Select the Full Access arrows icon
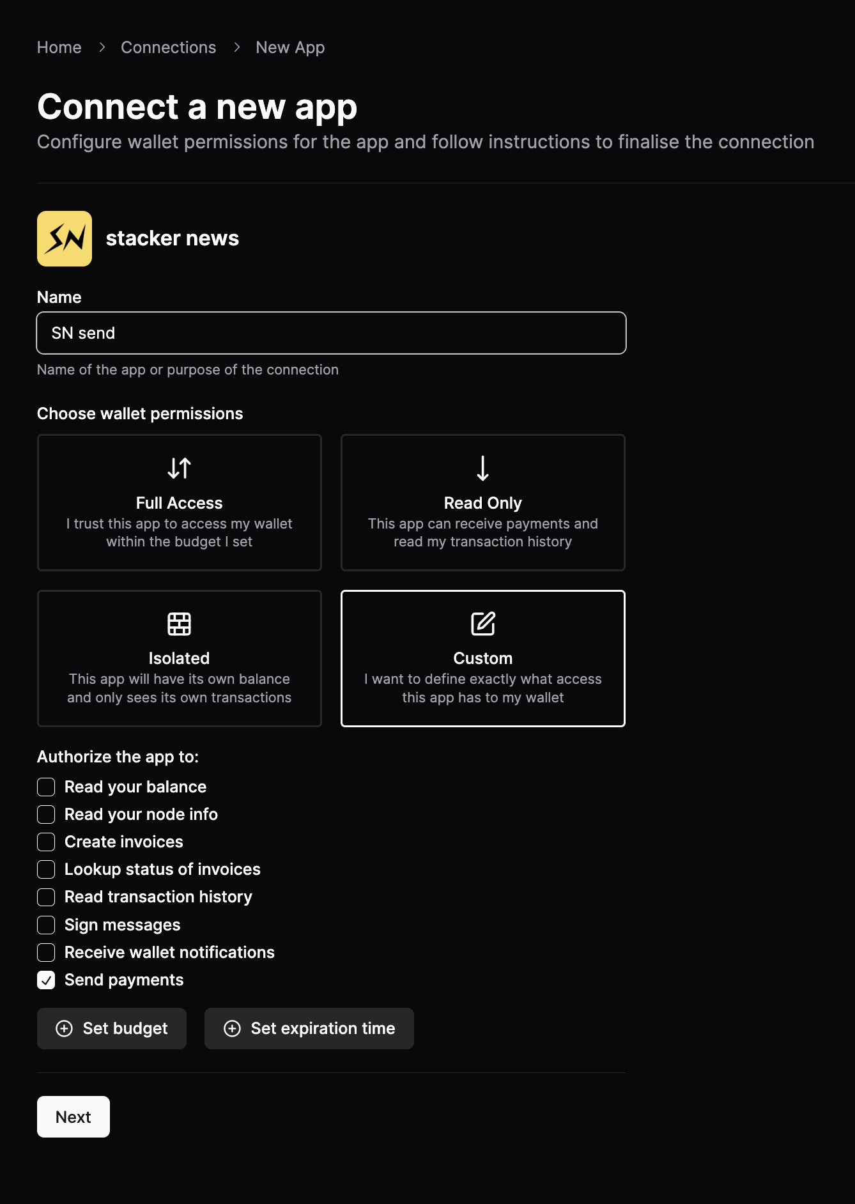Image resolution: width=855 pixels, height=1204 pixels. pos(180,468)
